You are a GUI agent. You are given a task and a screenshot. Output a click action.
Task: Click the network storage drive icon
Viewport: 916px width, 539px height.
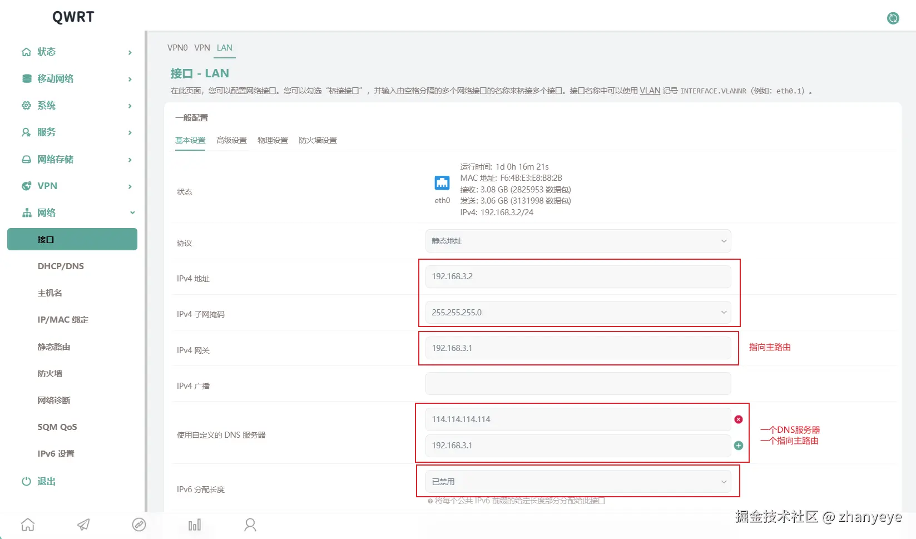26,159
